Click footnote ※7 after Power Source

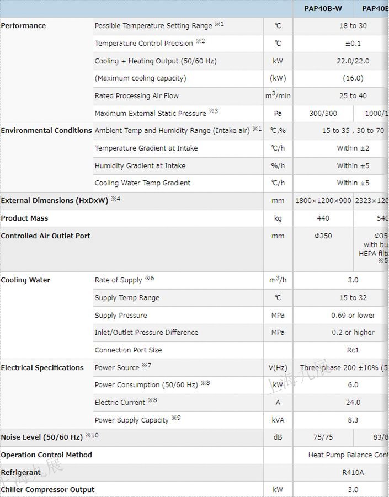coord(146,366)
